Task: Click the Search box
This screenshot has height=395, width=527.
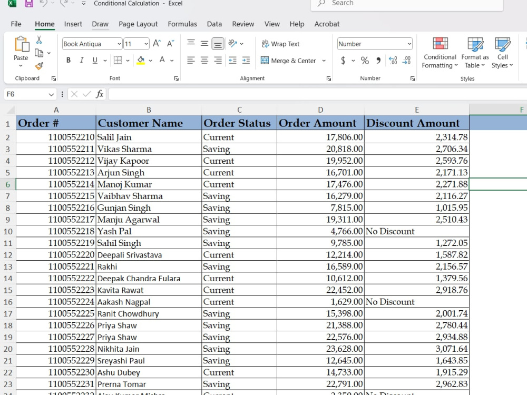Action: tap(407, 4)
